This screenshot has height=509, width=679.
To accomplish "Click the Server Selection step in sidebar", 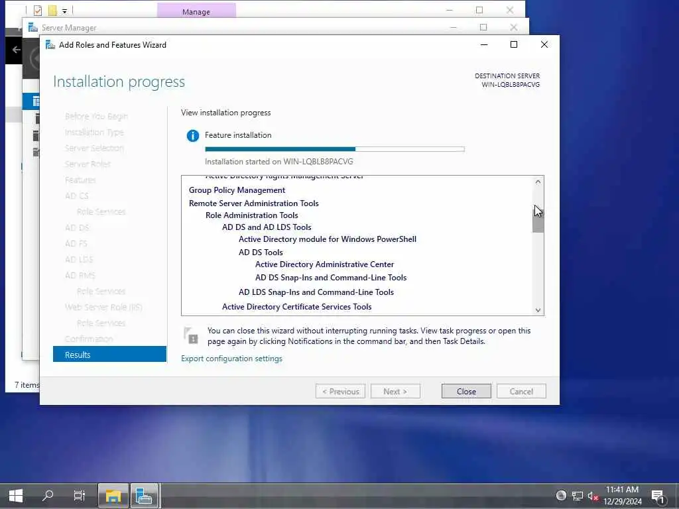I will tap(94, 148).
